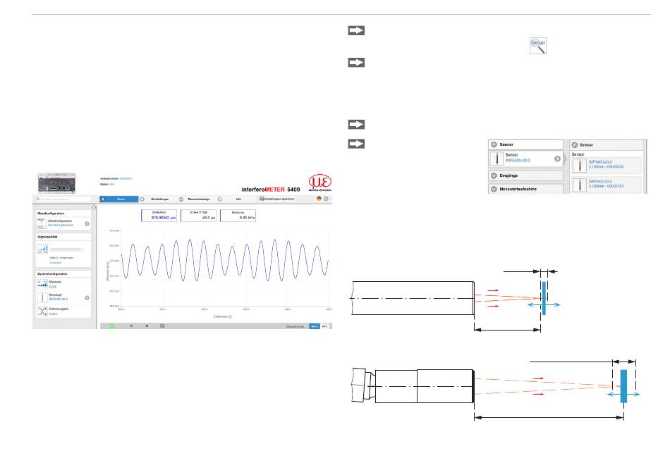670x463 pixels.
Task: Click the Standard preset link under Messkonfiguration
Action: point(60,225)
